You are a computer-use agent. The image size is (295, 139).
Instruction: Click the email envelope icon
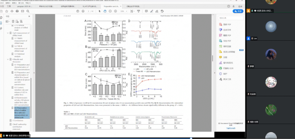click(x=23, y=11)
